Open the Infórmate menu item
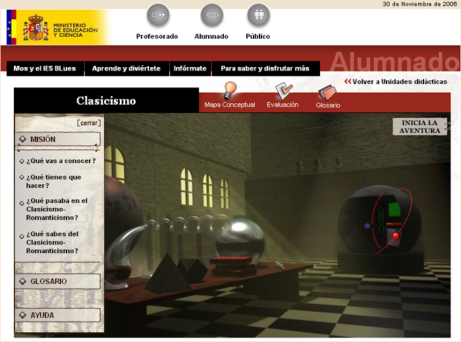This screenshot has height=342, width=461. tap(190, 68)
